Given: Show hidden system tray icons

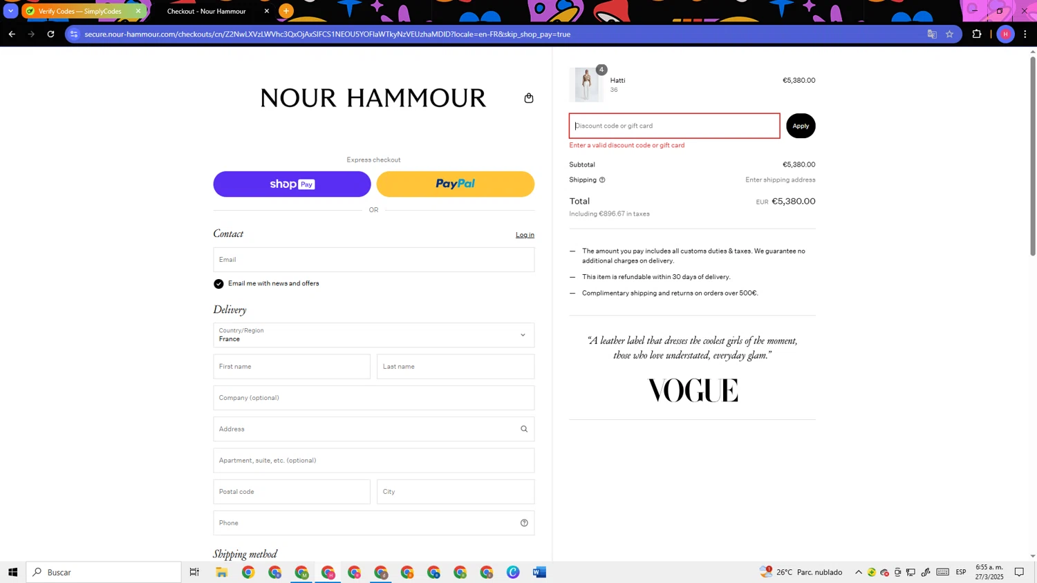Looking at the screenshot, I should pyautogui.click(x=859, y=572).
